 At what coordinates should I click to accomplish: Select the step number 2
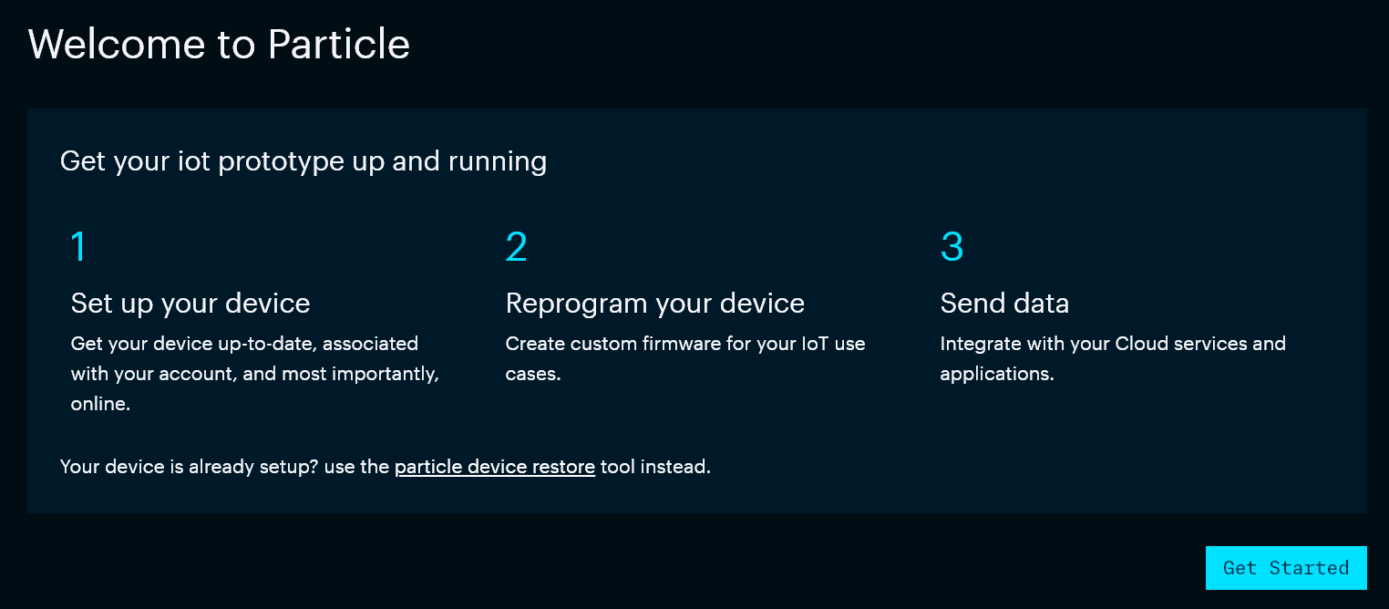(516, 247)
